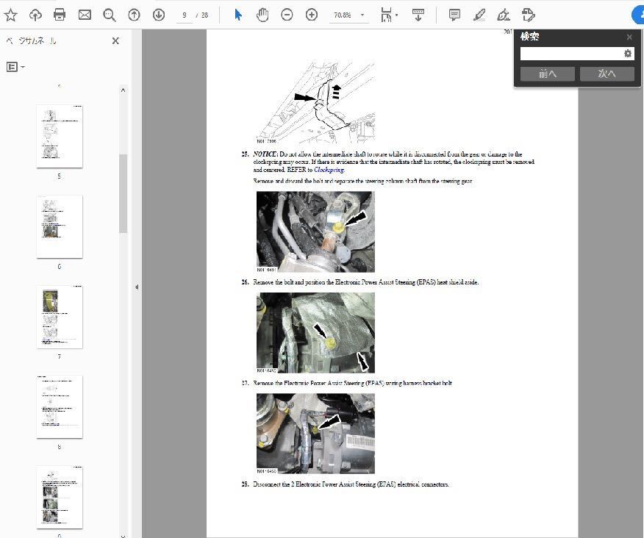Click step 28 text about electrical connectors
644x538 pixels.
pos(351,484)
